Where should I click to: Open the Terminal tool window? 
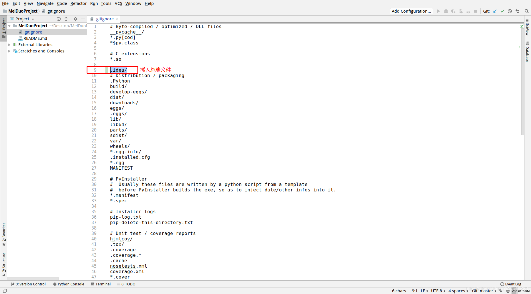coord(101,284)
